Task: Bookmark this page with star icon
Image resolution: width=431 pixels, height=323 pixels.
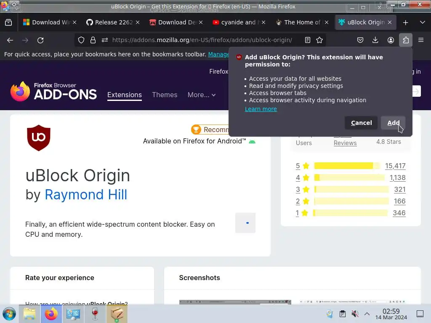Action: click(319, 40)
